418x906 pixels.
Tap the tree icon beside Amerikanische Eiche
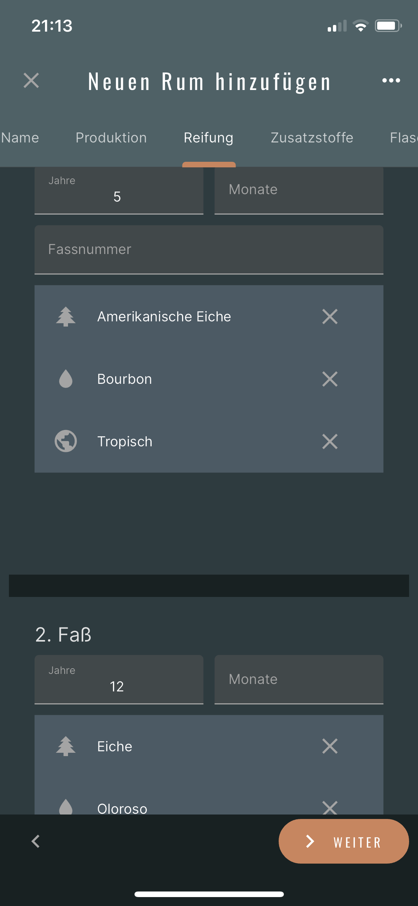click(x=66, y=317)
